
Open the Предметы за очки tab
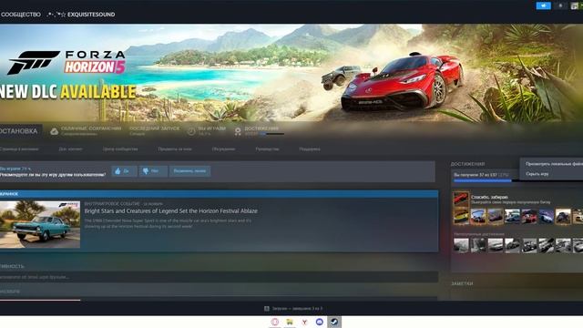point(175,149)
